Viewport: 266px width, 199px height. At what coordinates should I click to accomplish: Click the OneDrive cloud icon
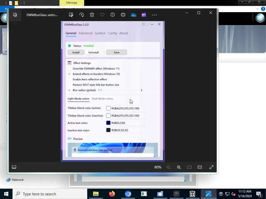tap(134, 15)
